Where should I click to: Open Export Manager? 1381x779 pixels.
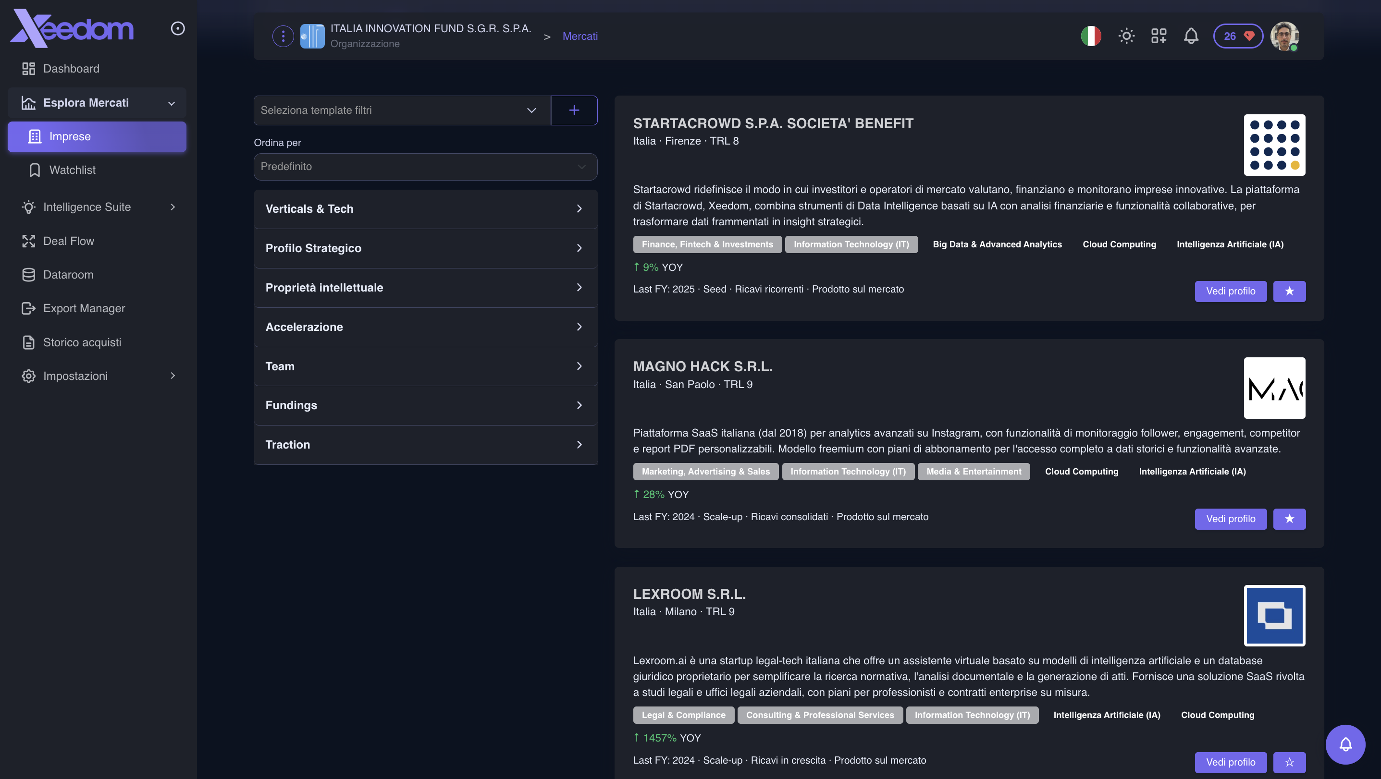pos(97,309)
